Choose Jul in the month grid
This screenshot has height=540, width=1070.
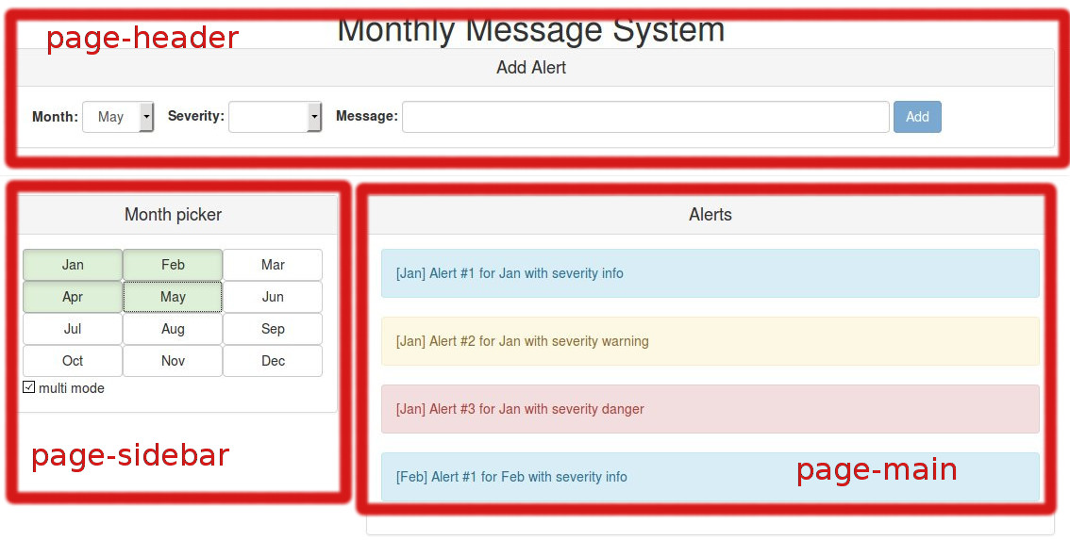[x=73, y=329]
